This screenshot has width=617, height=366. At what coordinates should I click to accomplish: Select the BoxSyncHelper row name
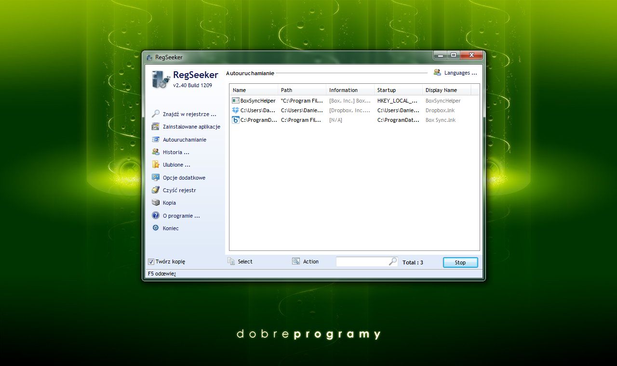pos(258,101)
